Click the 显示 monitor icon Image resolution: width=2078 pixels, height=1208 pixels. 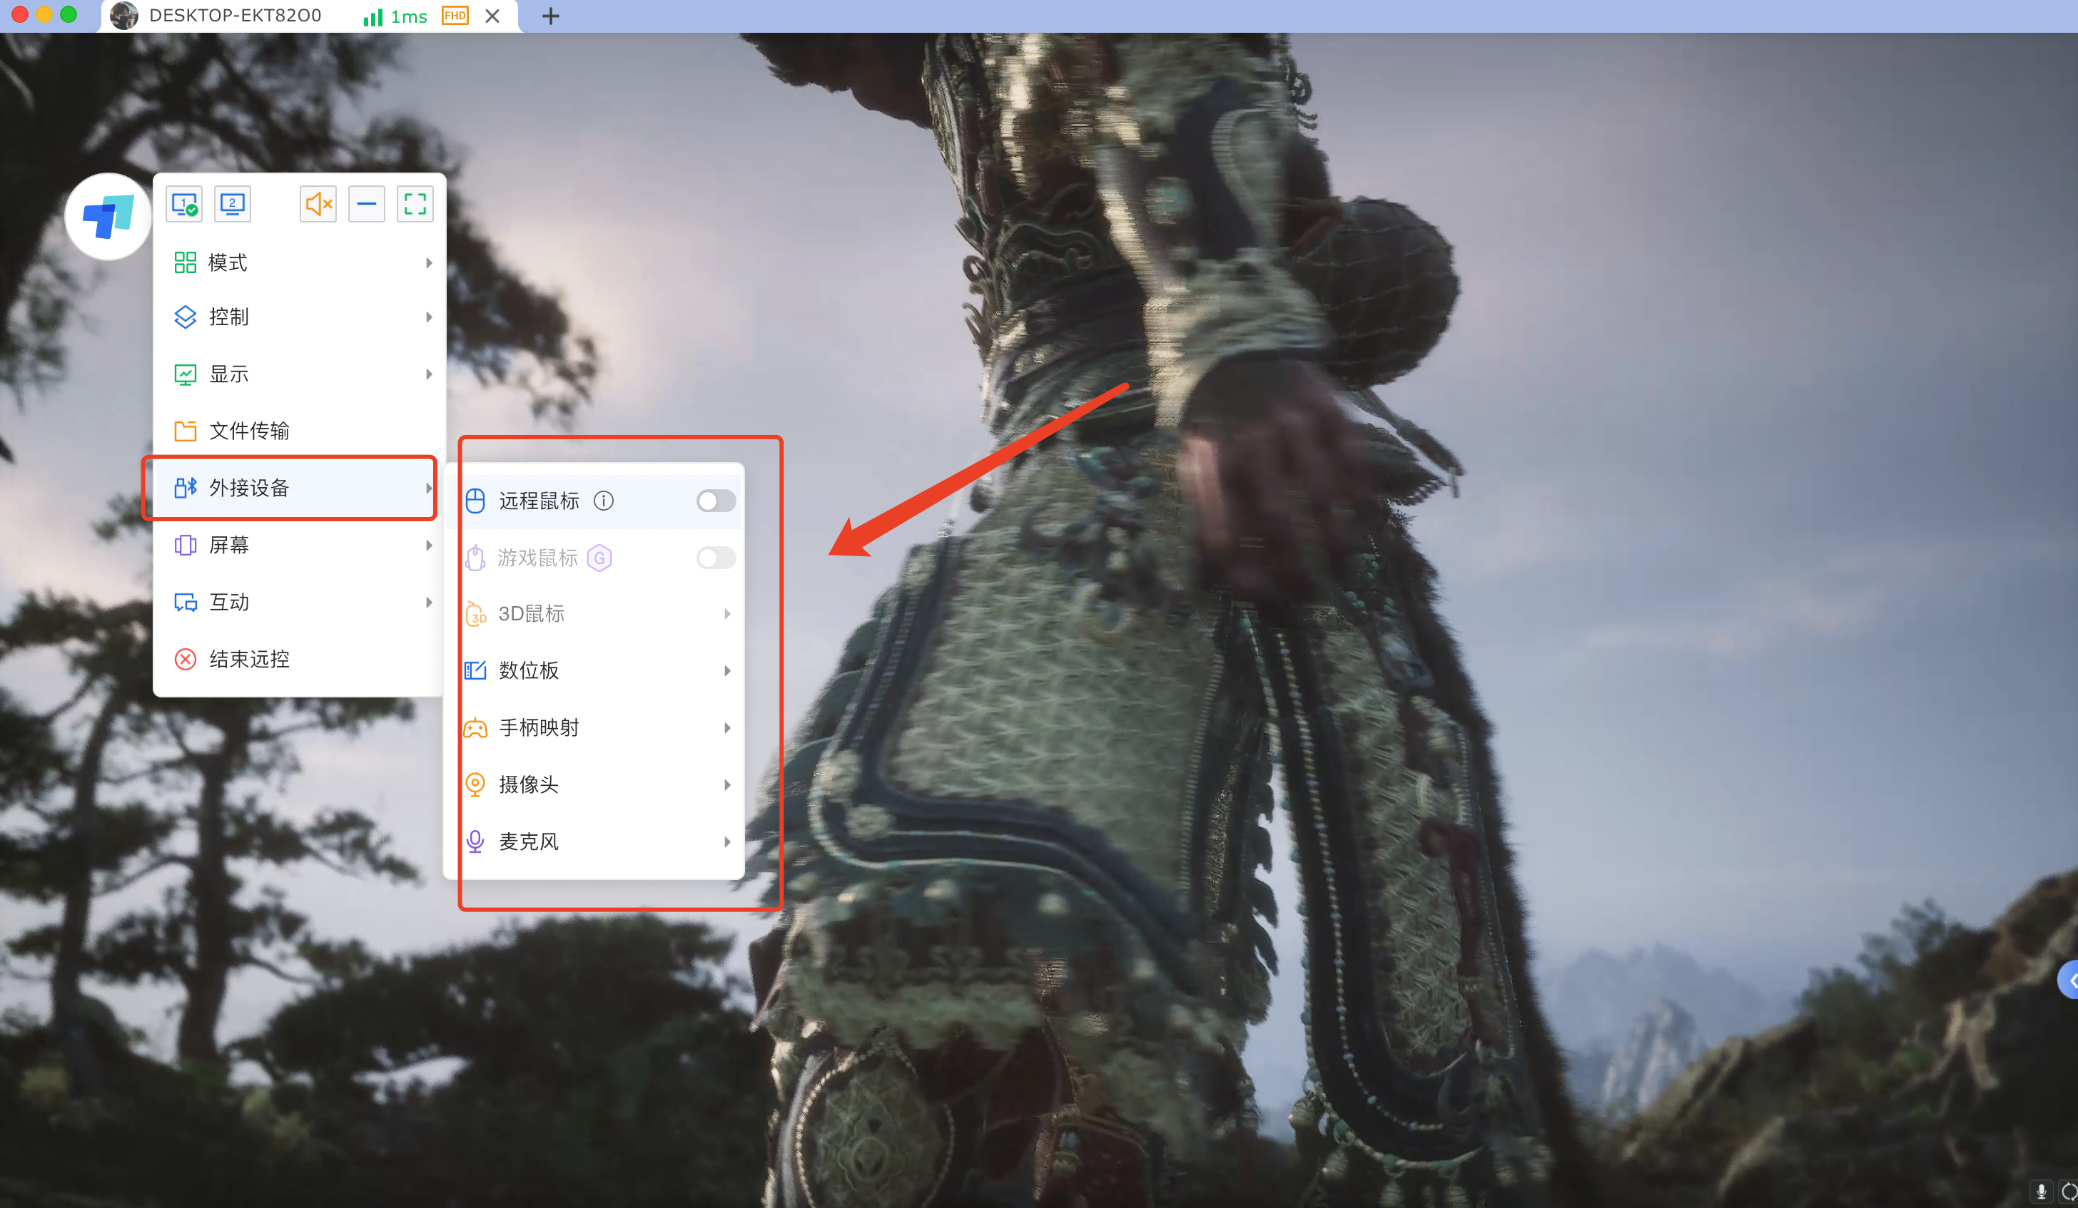pyautogui.click(x=185, y=375)
